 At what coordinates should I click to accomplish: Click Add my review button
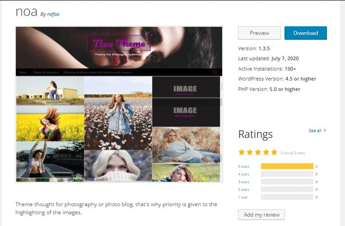coord(261,215)
